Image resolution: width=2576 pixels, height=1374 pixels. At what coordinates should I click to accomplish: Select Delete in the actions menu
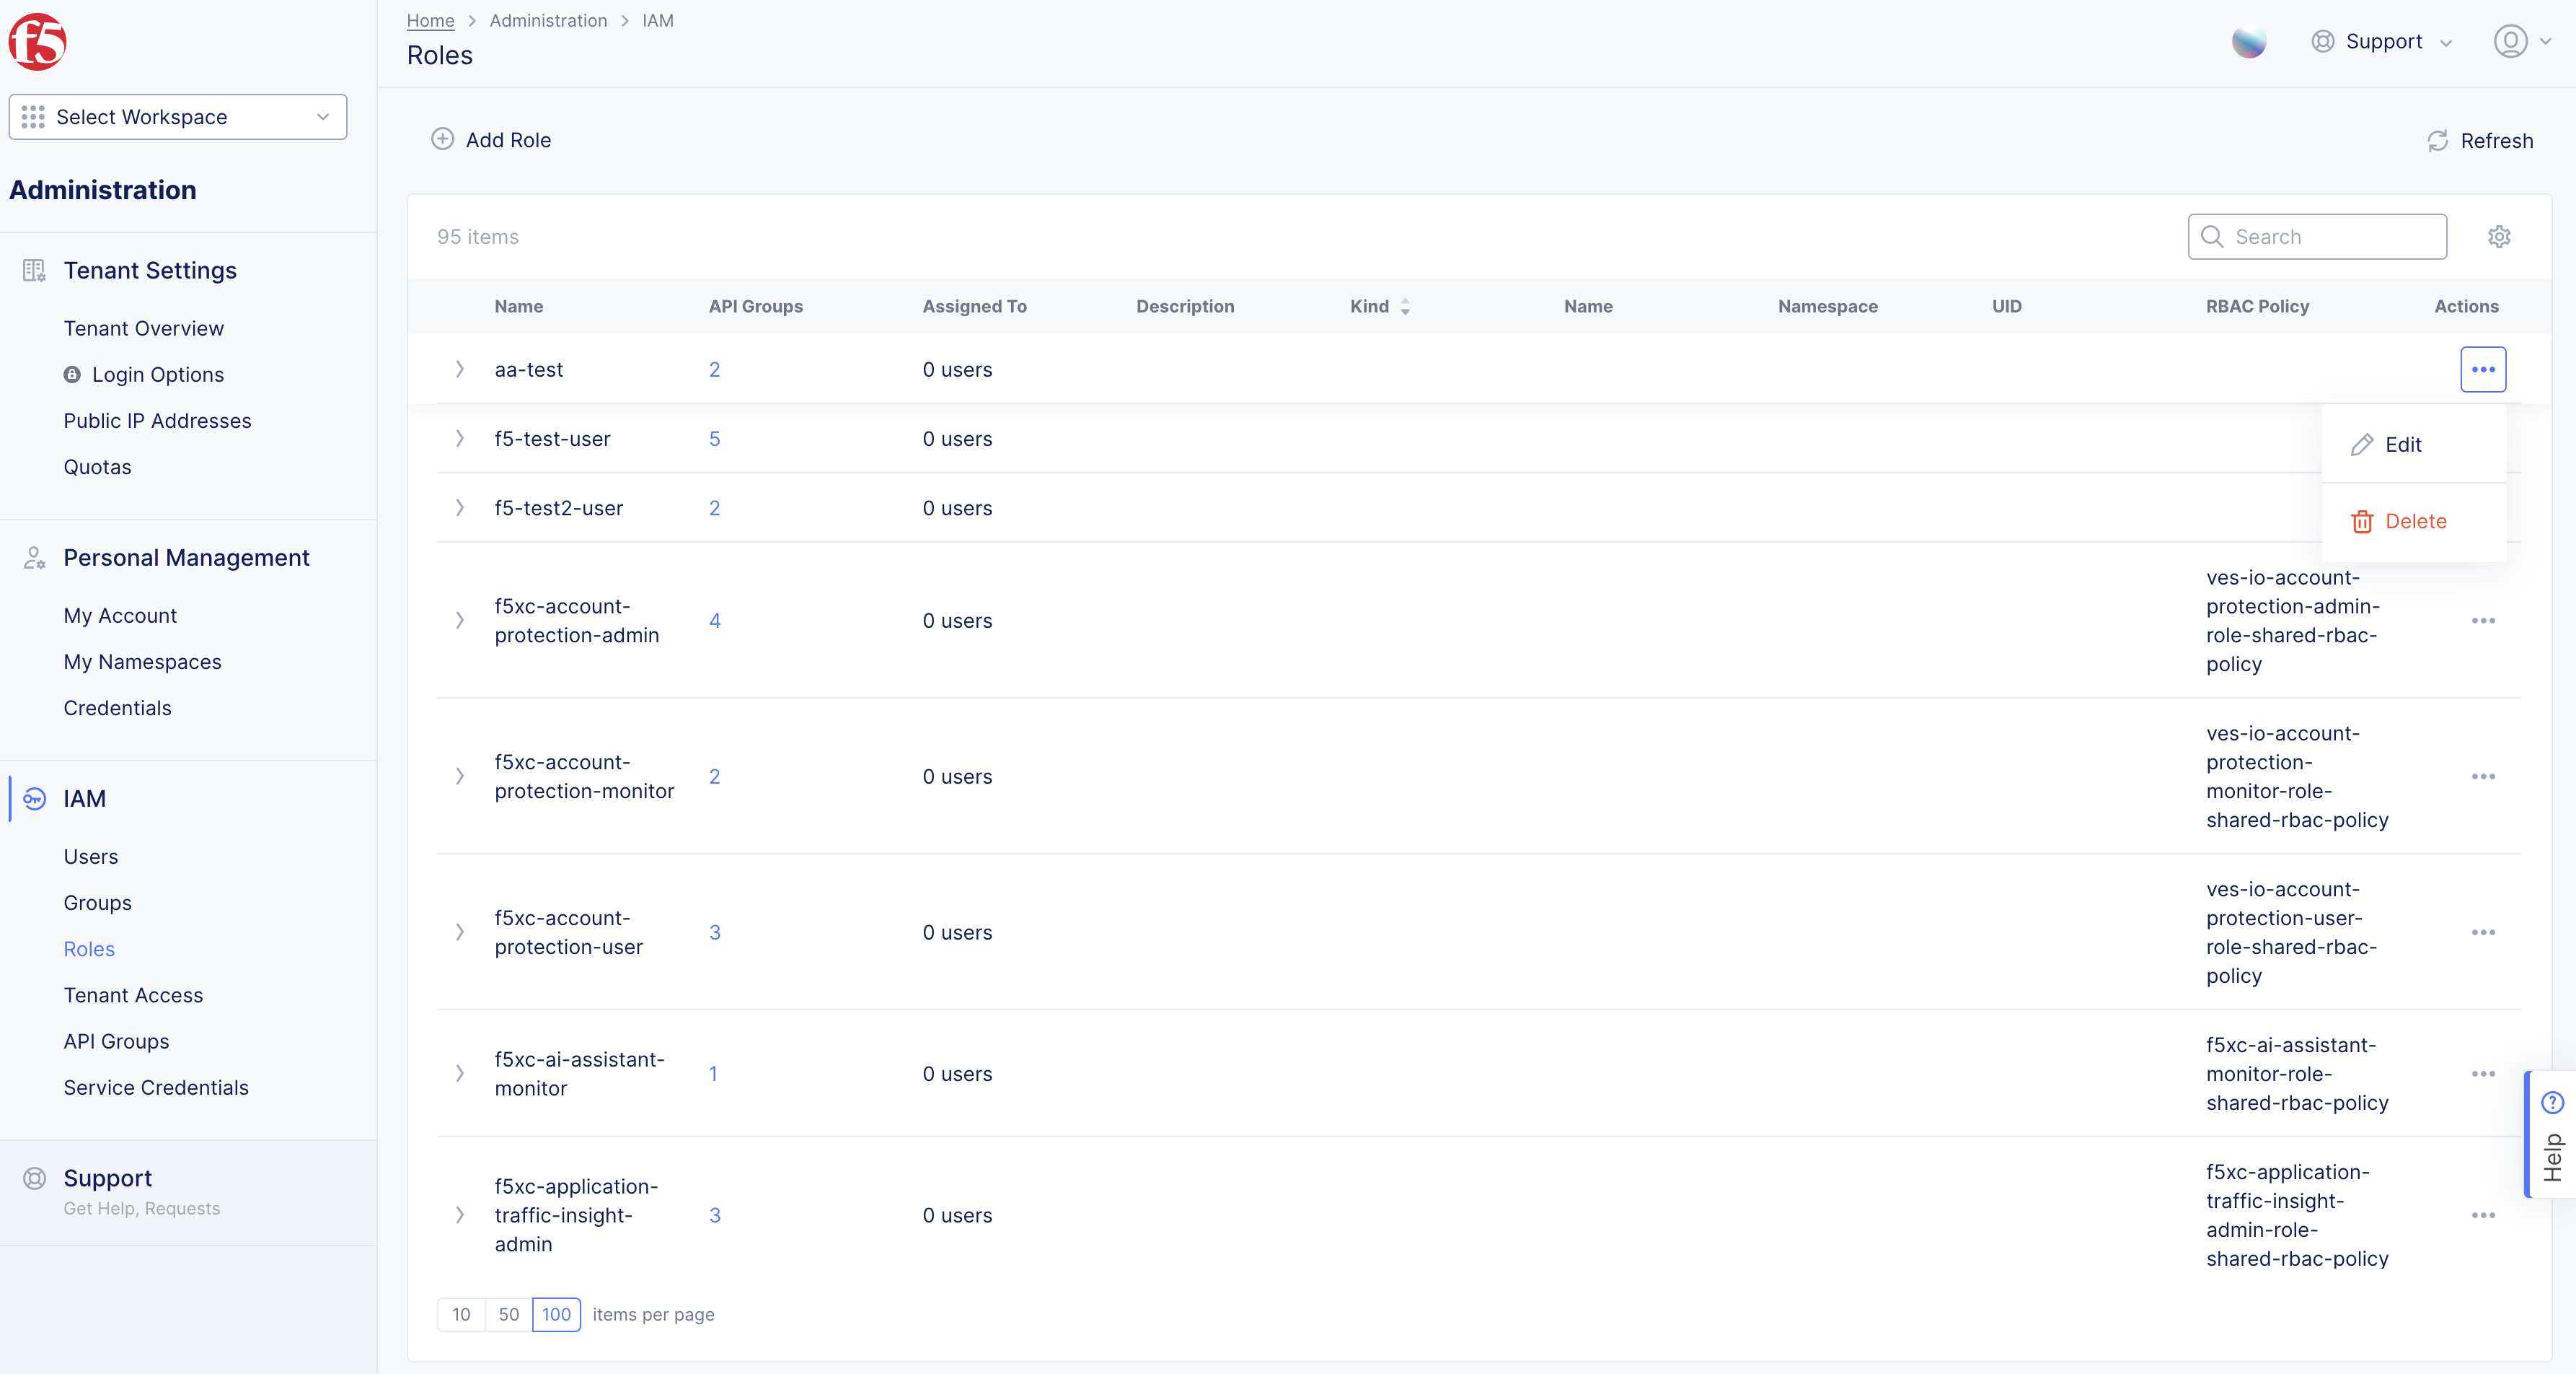click(x=2400, y=521)
